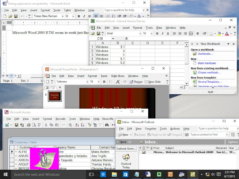This screenshot has width=239, height=179.
Task: Toggle Bold in the Word toolbar
Action: coord(79,16)
